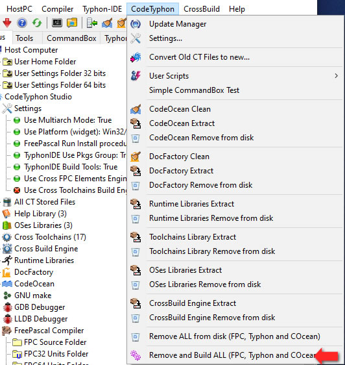Image resolution: width=345 pixels, height=365 pixels.
Task: Click the OSes Libraries books icon
Action: tap(6, 225)
